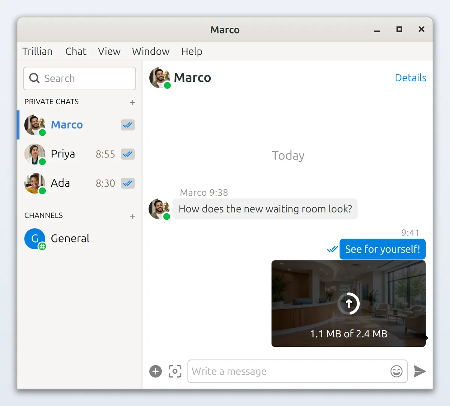Open the screenshot capture tool icon
The image size is (450, 406).
(175, 371)
